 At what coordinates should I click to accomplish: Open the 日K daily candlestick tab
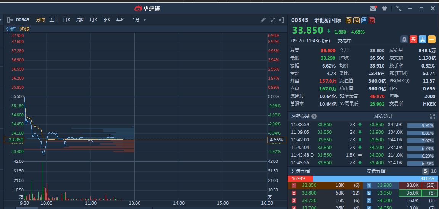tap(67, 20)
